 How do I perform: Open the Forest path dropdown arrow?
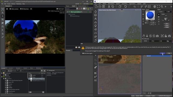(x=18, y=71)
